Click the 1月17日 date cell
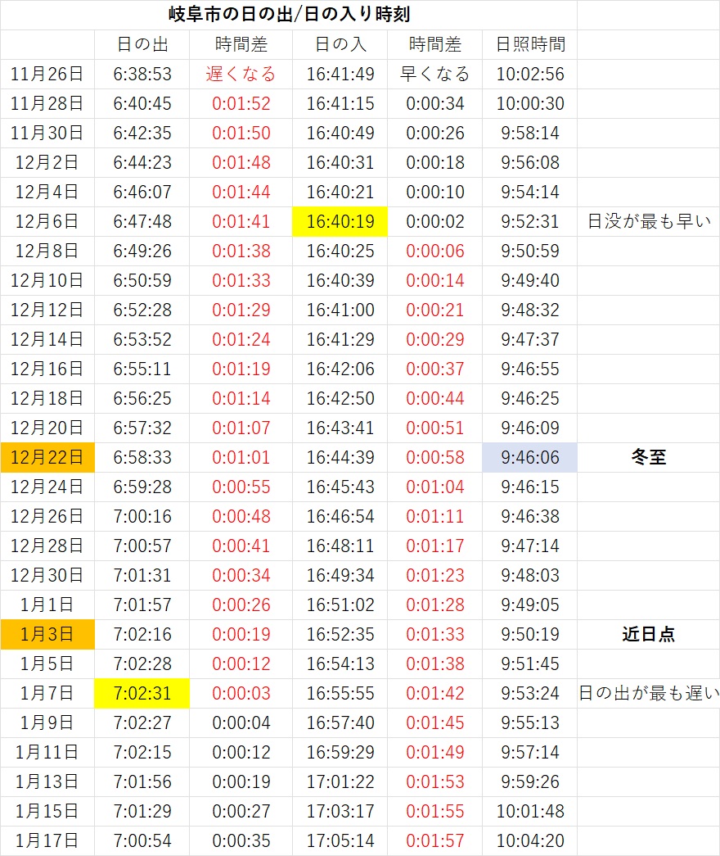The width and height of the screenshot is (720, 856). tap(47, 840)
